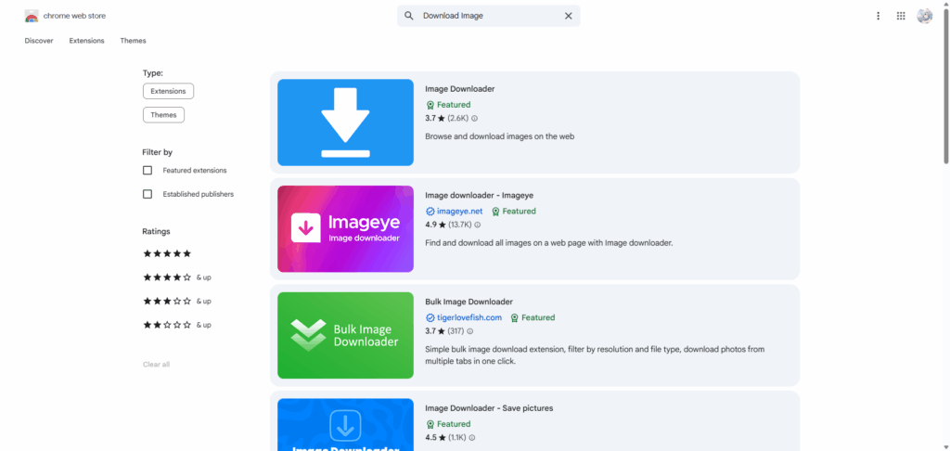Select the Extensions type chip
The height and width of the screenshot is (451, 950).
tap(169, 91)
